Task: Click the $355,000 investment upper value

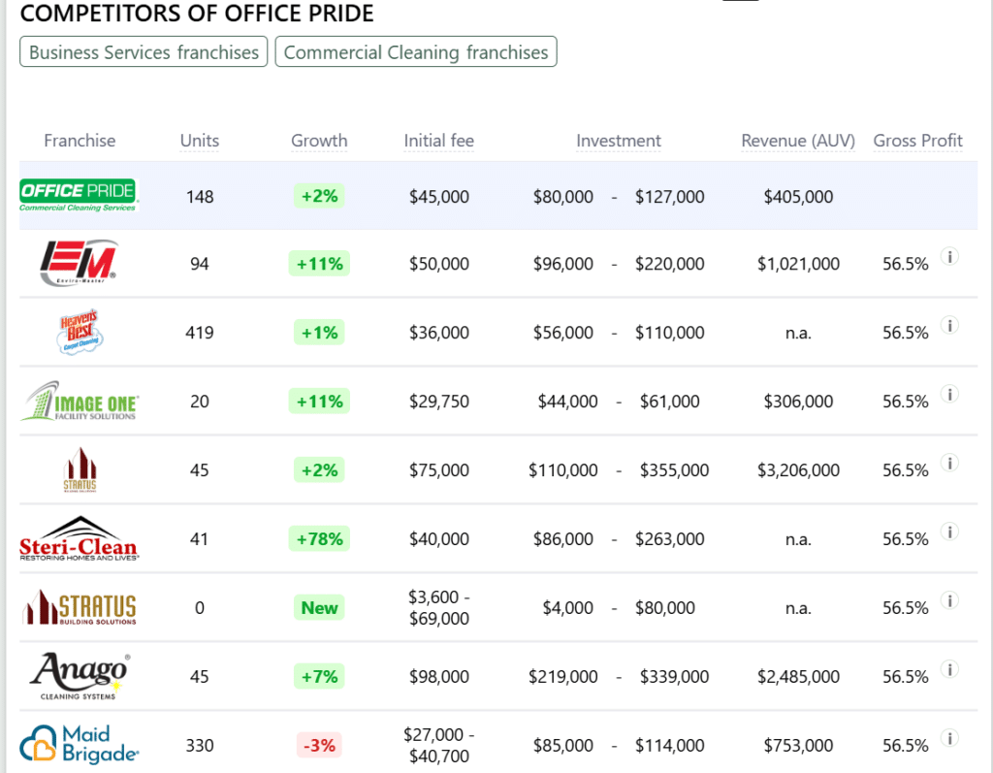Action: (x=674, y=470)
